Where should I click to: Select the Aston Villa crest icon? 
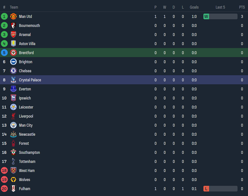tap(13, 44)
